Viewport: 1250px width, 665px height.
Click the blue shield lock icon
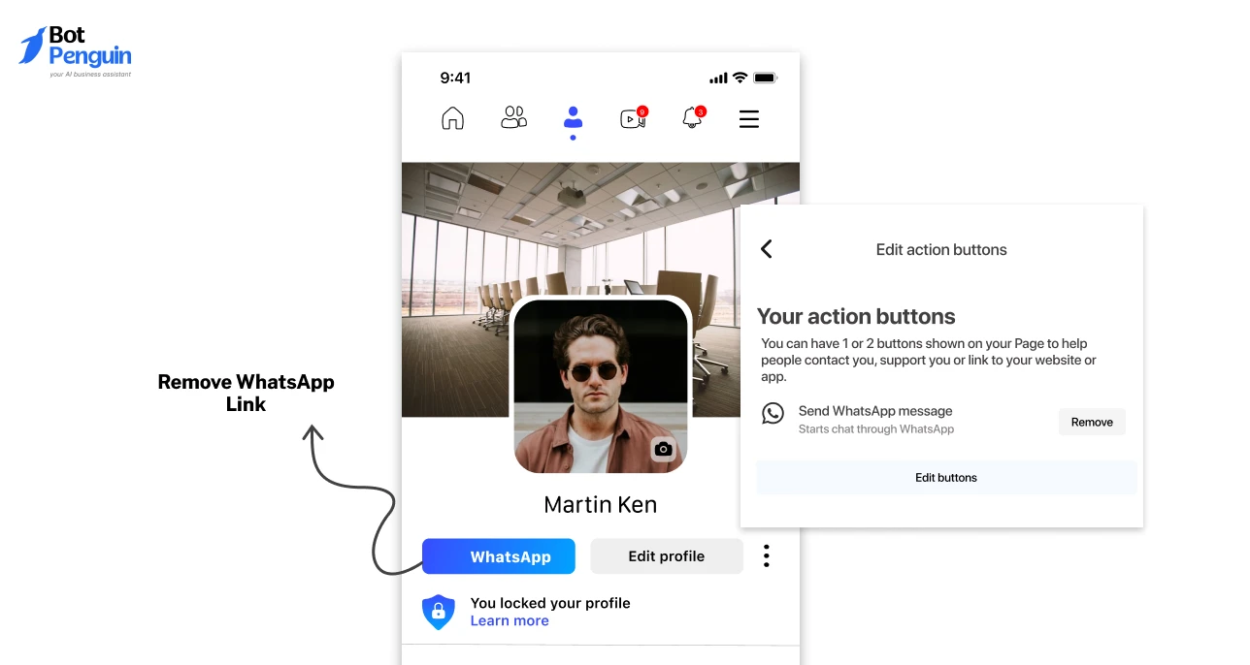click(x=439, y=612)
